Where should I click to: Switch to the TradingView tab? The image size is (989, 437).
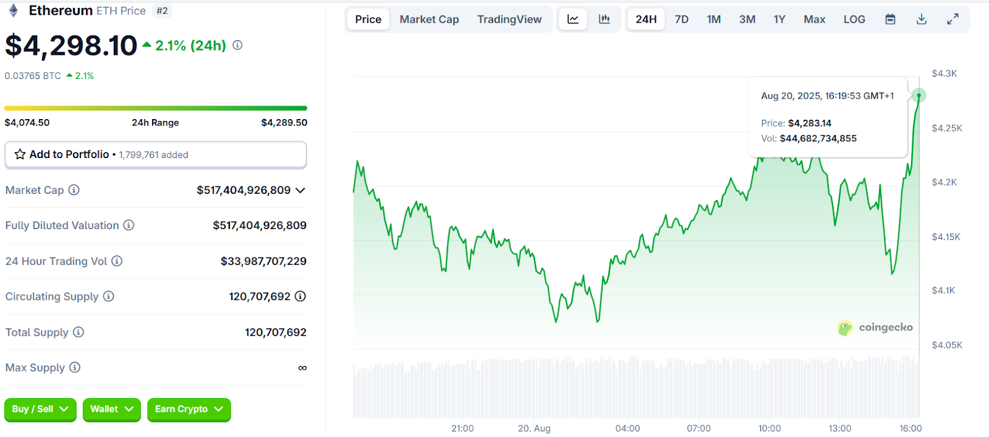(509, 19)
